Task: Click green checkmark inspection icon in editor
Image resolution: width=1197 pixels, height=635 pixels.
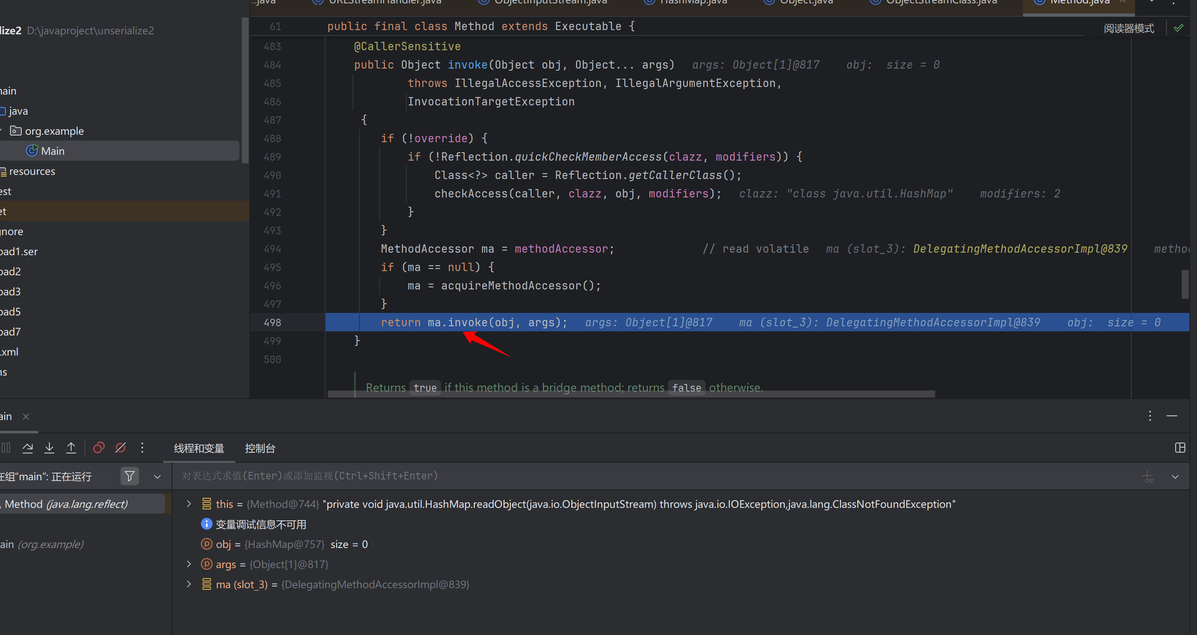Action: [1179, 28]
